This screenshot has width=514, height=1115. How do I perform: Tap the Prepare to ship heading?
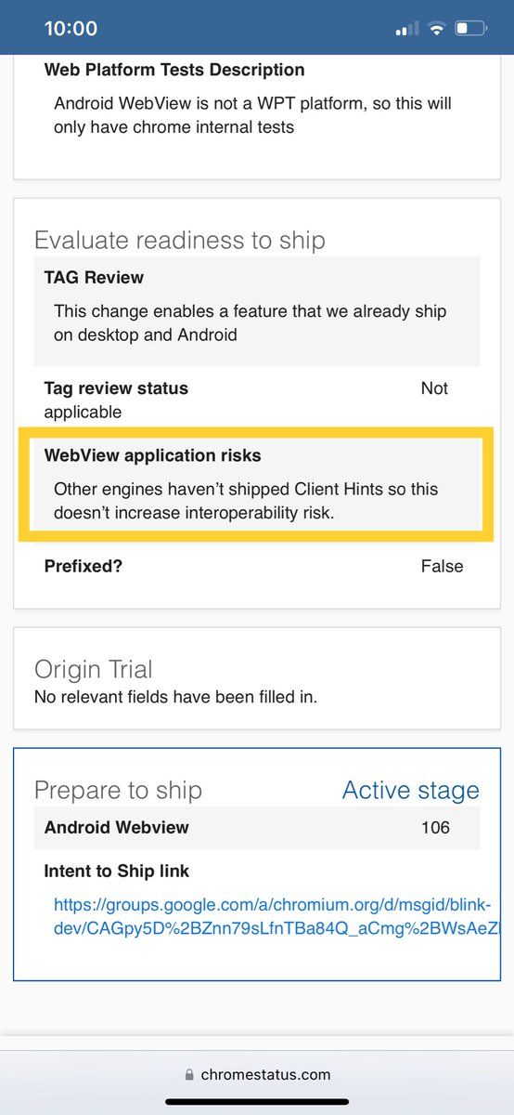tap(118, 791)
